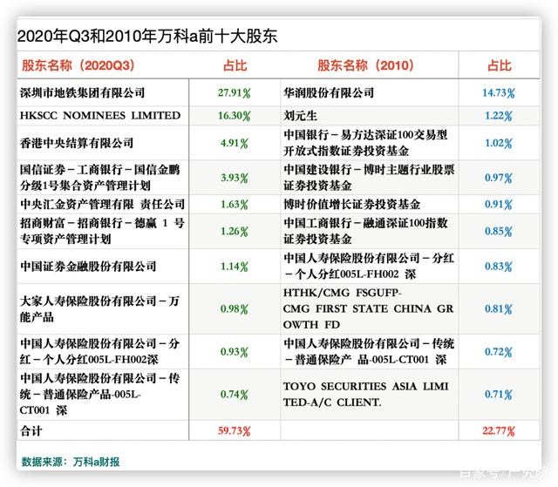Select the 0.85% percentage
This screenshot has width=558, height=487.
click(x=498, y=232)
